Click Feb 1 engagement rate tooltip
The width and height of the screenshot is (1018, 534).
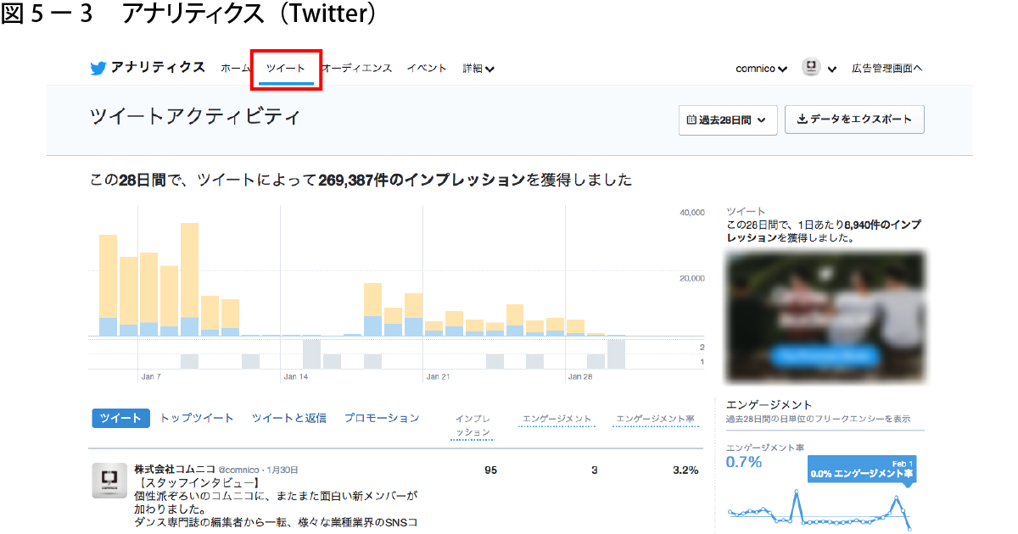[x=861, y=469]
